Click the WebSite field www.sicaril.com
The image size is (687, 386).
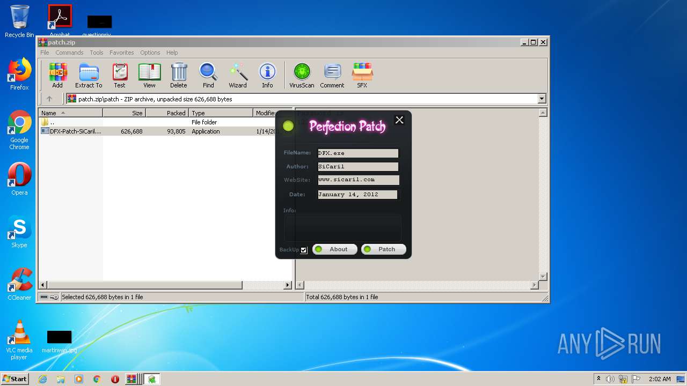(x=358, y=180)
